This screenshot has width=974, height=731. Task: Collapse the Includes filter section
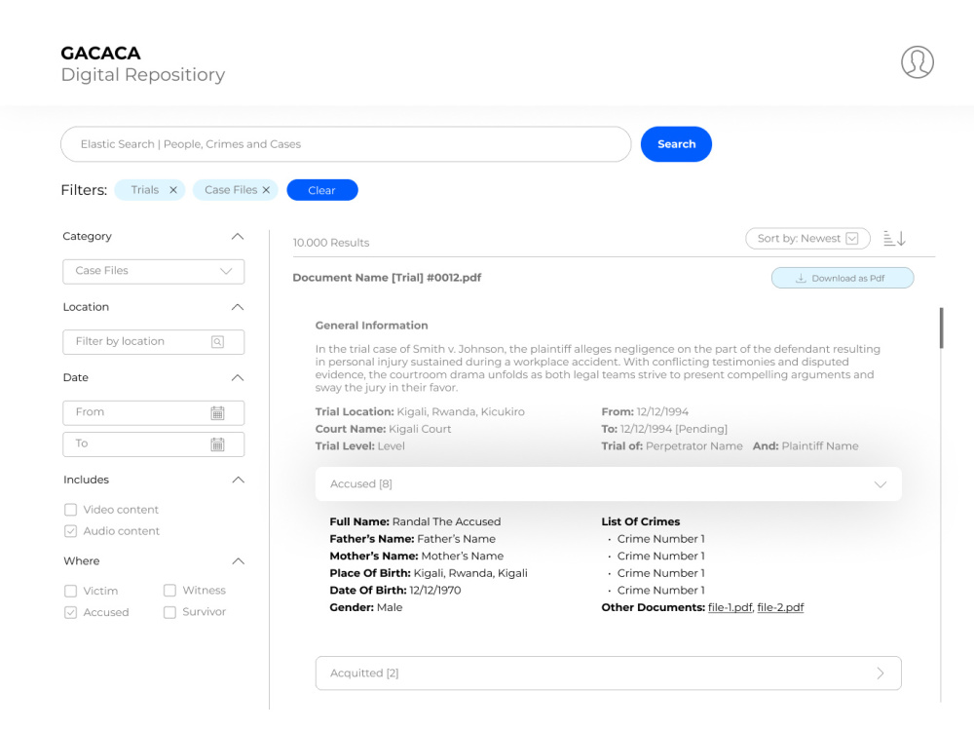pyautogui.click(x=238, y=480)
